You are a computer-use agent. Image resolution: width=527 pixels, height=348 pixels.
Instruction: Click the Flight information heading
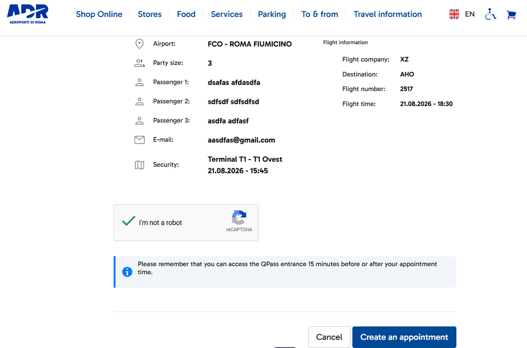pos(345,42)
